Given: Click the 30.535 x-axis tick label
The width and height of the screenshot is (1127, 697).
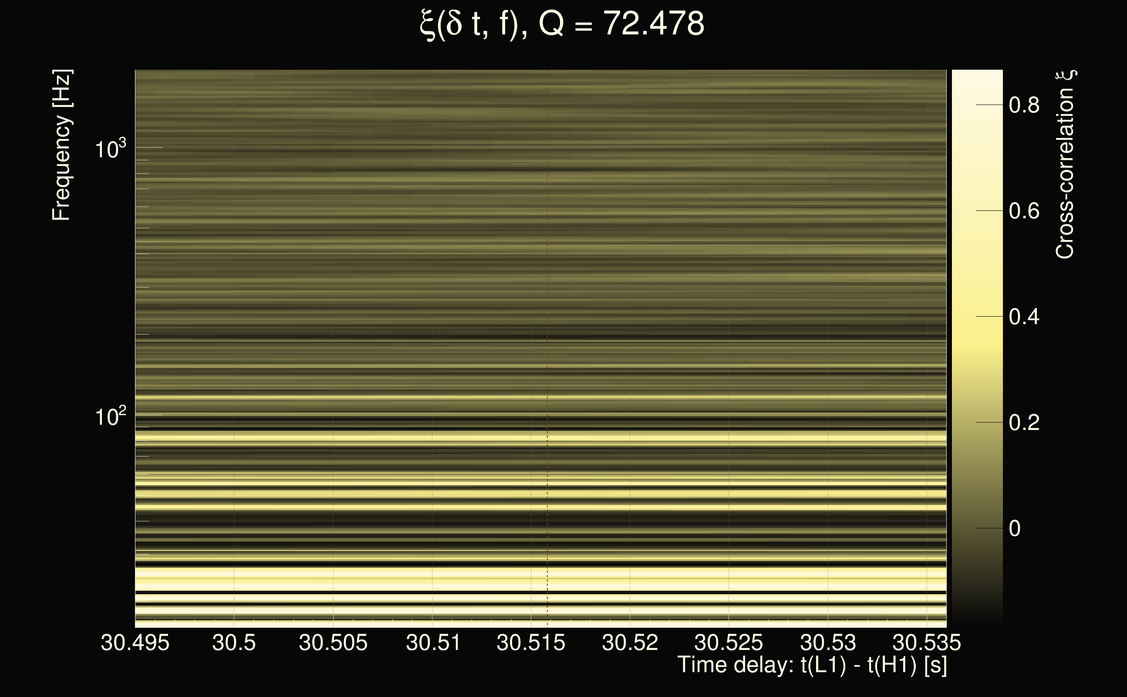Looking at the screenshot, I should 927,643.
